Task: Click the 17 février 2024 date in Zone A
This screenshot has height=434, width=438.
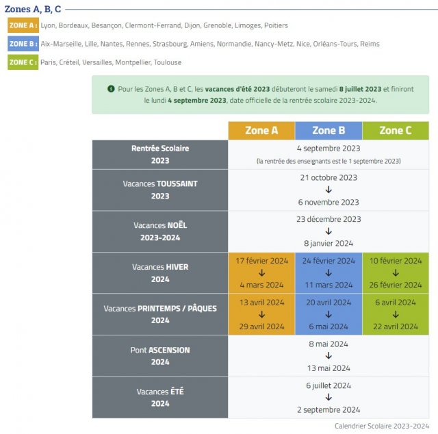Action: tap(261, 261)
